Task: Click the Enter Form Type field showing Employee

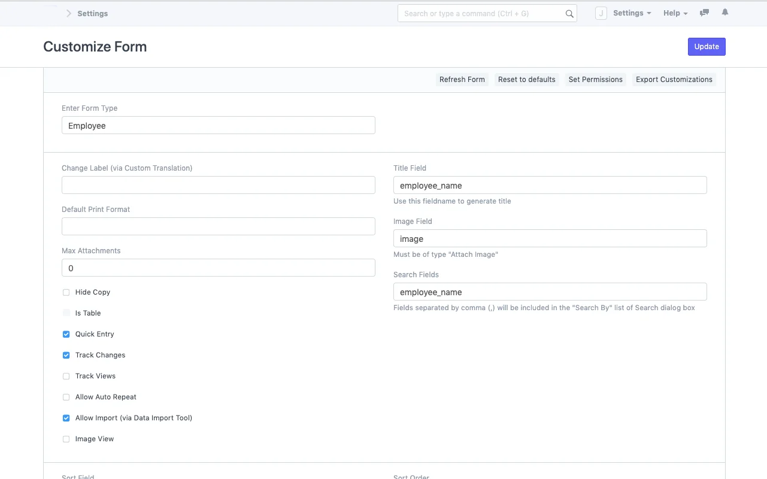Action: [x=218, y=125]
